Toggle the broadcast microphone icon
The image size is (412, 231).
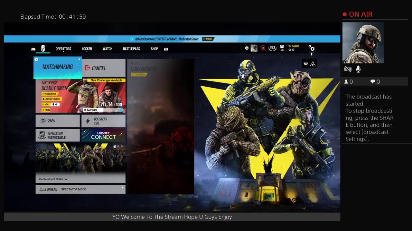[x=358, y=69]
